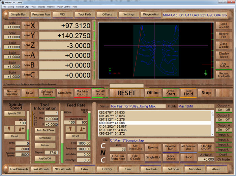Turn Output 4 On
The width and height of the screenshot is (236, 176).
pyautogui.click(x=220, y=110)
